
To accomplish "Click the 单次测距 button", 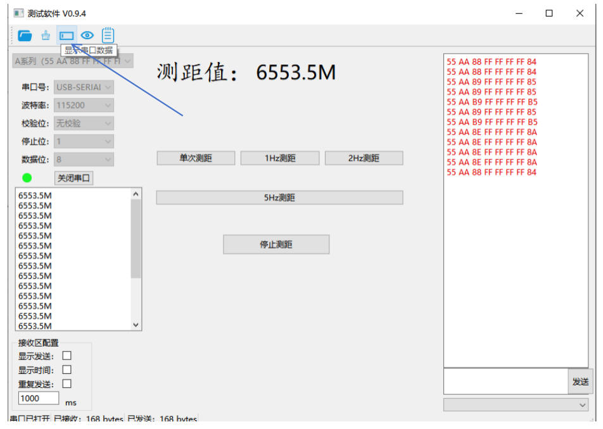I will tap(196, 158).
